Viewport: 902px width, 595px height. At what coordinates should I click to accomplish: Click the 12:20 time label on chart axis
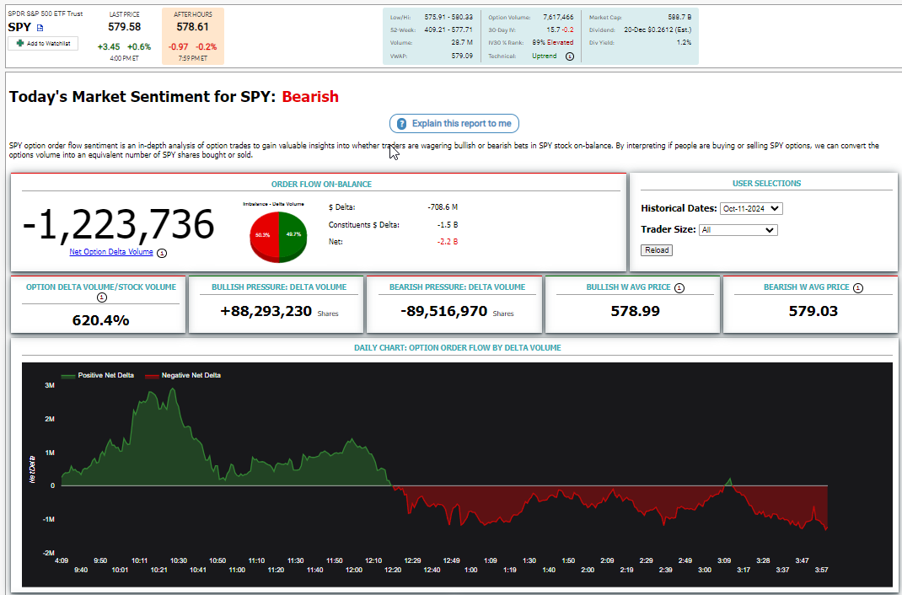pos(393,570)
